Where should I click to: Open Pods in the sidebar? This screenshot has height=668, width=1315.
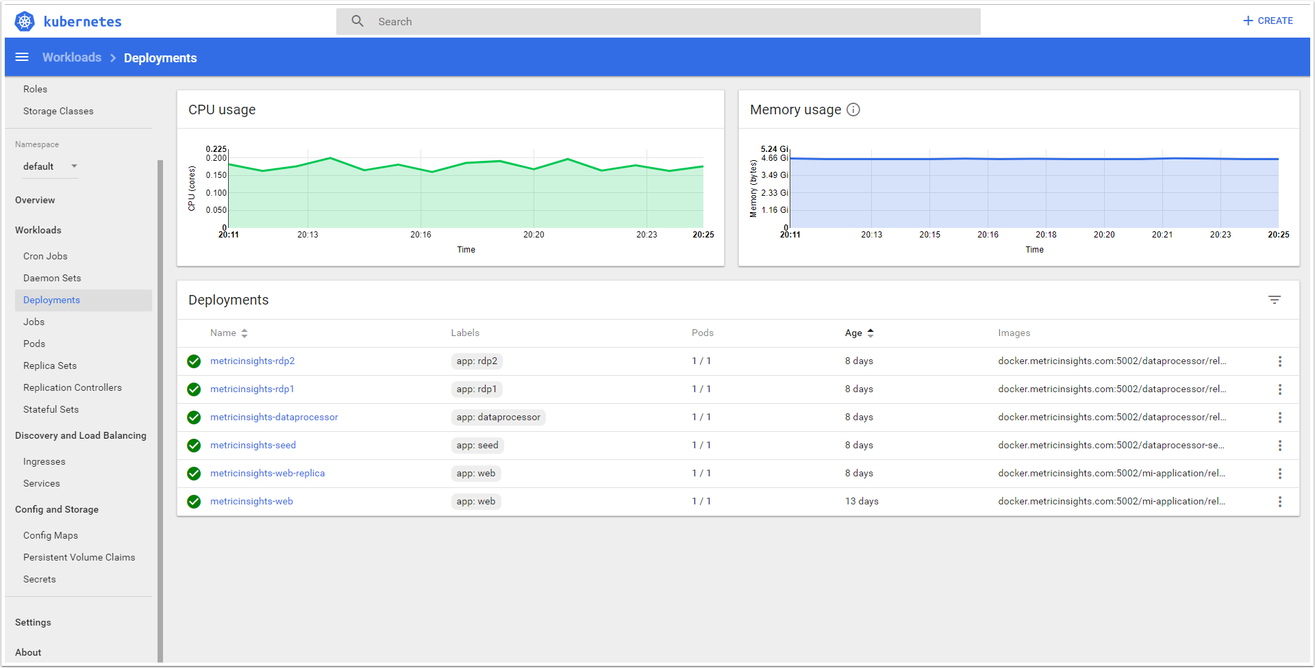tap(34, 344)
